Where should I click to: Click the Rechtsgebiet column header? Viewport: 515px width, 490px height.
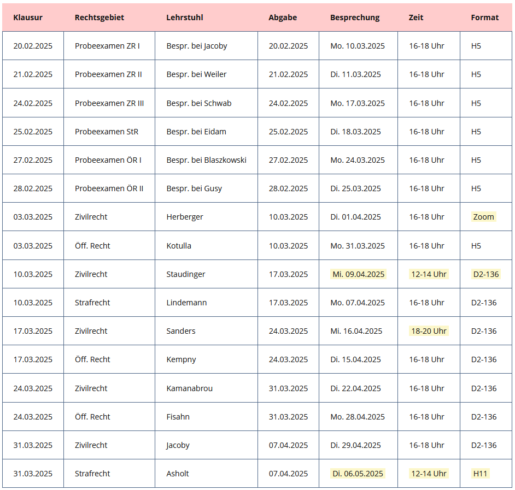(x=99, y=17)
